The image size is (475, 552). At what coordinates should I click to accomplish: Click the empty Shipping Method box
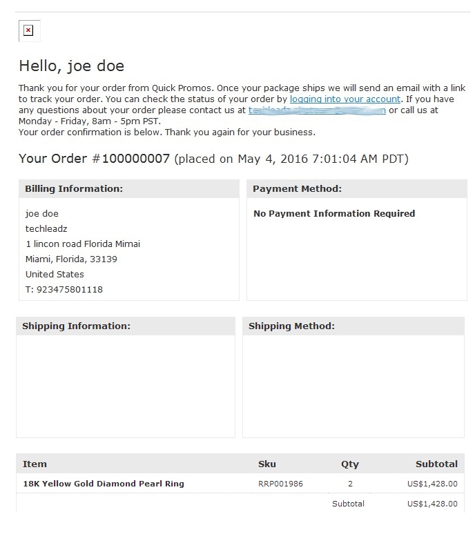[x=353, y=386]
